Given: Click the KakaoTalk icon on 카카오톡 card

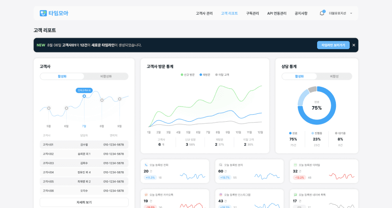Looking at the screenshot, I should [146, 195].
